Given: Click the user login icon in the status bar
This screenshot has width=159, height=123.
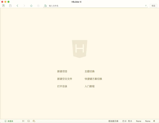Looking at the screenshot, I should (x=6, y=121).
